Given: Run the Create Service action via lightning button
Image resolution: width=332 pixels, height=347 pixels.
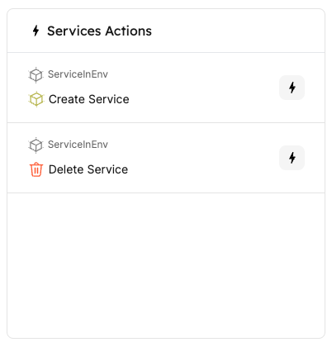Looking at the screenshot, I should pos(292,88).
